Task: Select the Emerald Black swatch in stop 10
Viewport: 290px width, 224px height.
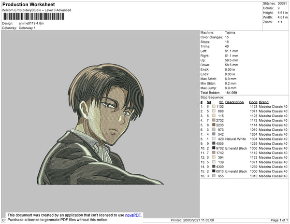Action: click(214, 148)
